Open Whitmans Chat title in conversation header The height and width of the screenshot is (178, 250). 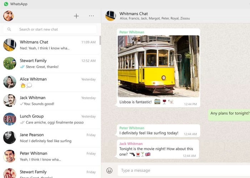pyautogui.click(x=134, y=14)
